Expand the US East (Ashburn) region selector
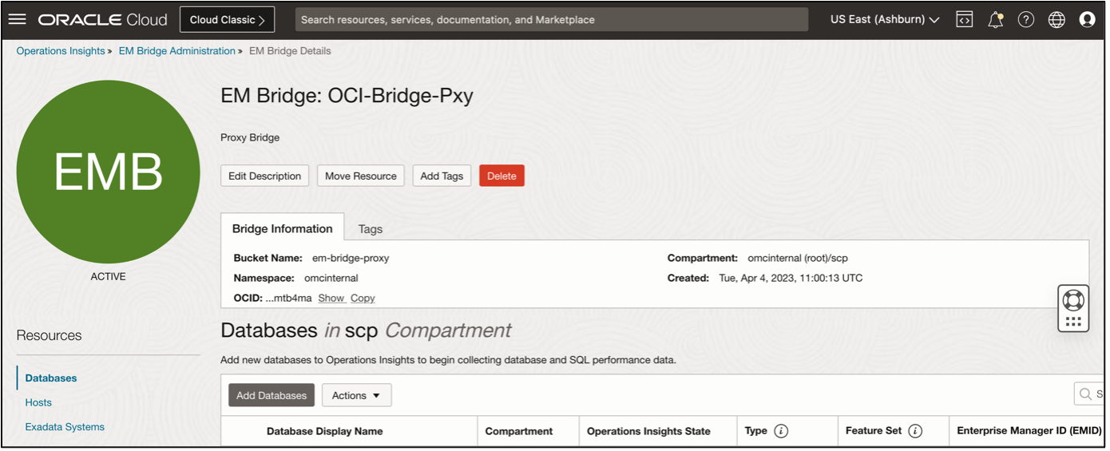Image resolution: width=1110 pixels, height=451 pixels. click(x=885, y=19)
